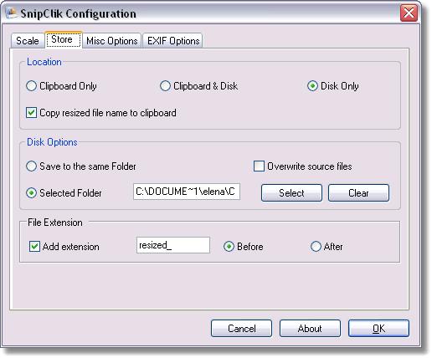
Task: Go to the EXIF Options tab
Action: (173, 41)
